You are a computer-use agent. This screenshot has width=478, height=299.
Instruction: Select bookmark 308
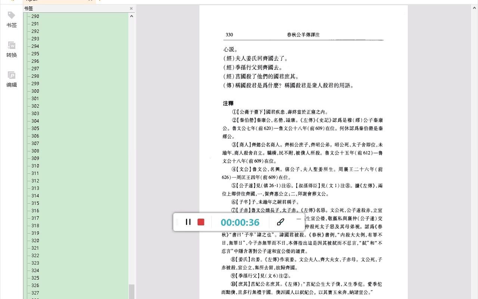(x=35, y=151)
